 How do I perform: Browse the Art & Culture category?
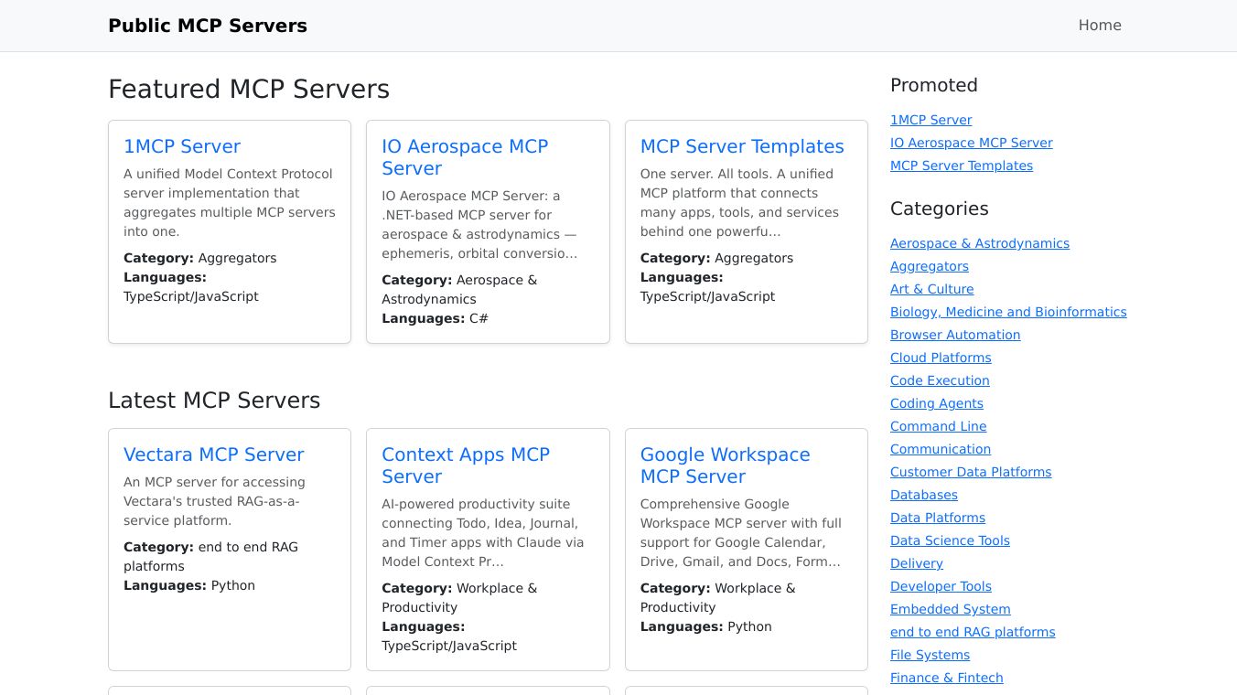tap(931, 289)
